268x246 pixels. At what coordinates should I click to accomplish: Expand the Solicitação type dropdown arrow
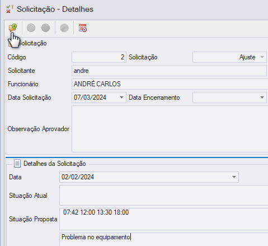pyautogui.click(x=262, y=57)
